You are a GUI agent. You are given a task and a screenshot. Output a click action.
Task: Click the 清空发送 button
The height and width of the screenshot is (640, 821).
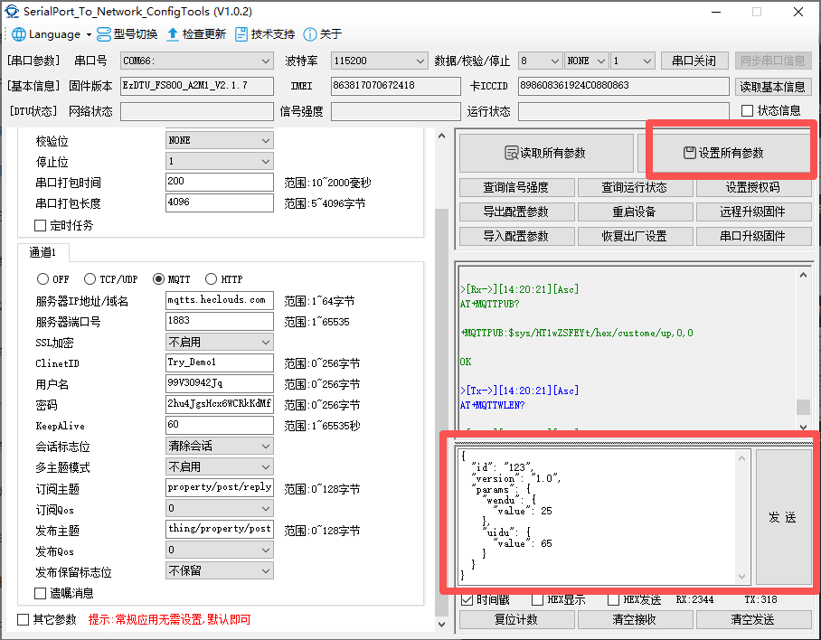coord(753,620)
